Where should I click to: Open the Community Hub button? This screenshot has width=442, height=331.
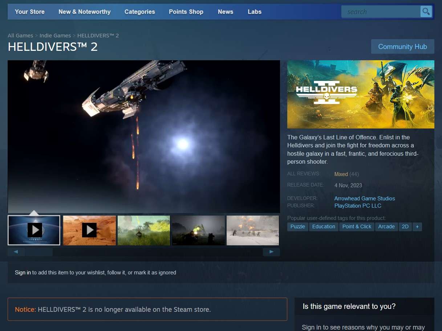tap(402, 46)
